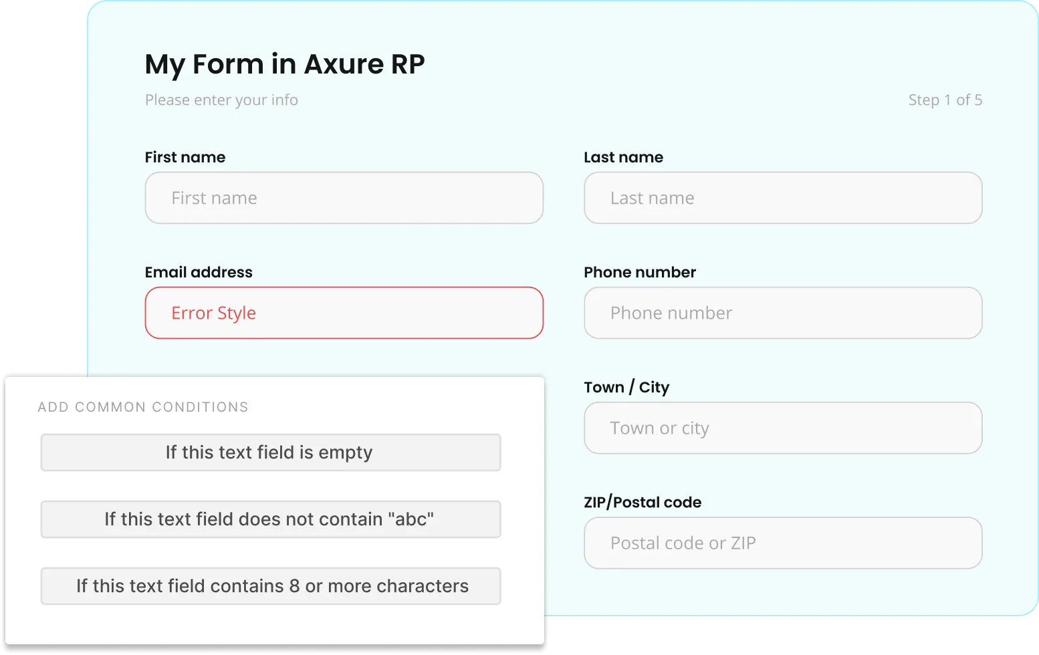This screenshot has height=655, width=1039.
Task: Click the bold 'Phone number' label
Action: [x=640, y=272]
